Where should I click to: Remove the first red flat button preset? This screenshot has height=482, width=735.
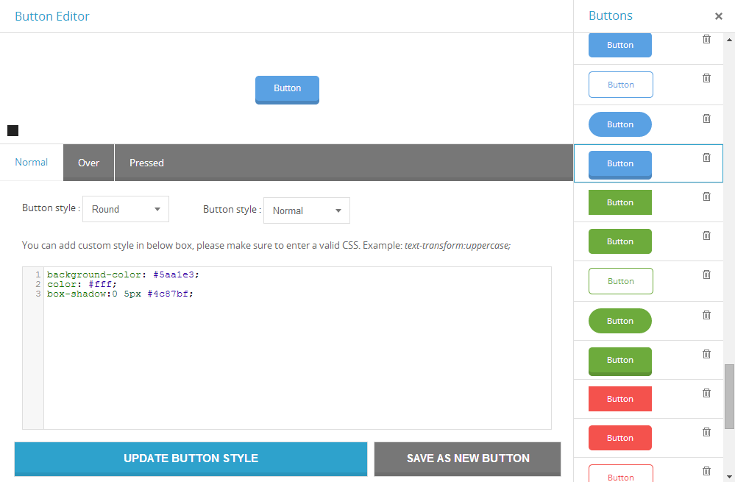[x=706, y=393]
